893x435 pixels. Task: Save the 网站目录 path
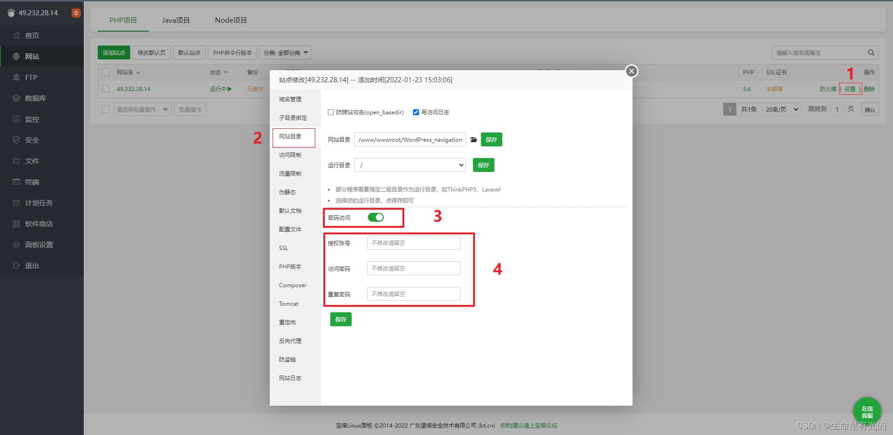click(x=492, y=139)
